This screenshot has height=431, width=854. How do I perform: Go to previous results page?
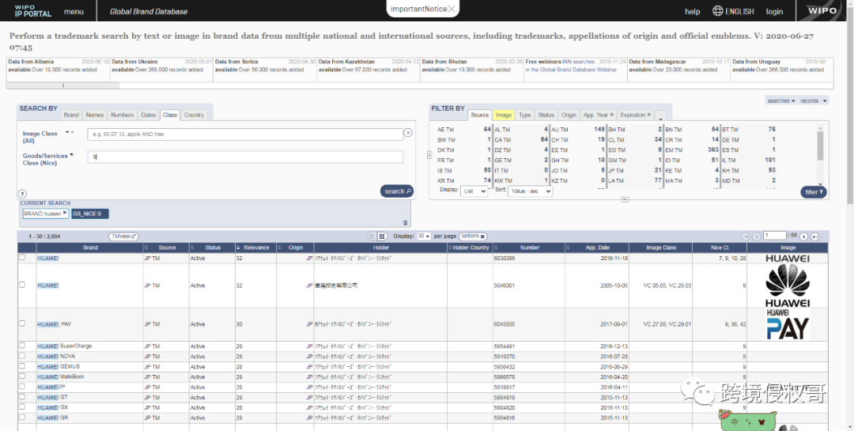pos(757,236)
